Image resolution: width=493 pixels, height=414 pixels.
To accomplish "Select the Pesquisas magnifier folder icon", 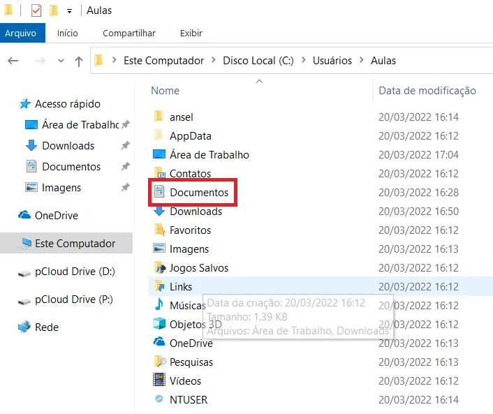I will click(x=160, y=362).
